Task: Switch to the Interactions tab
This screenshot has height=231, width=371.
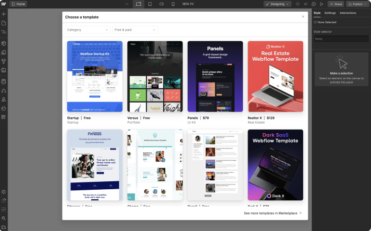Action: click(348, 13)
